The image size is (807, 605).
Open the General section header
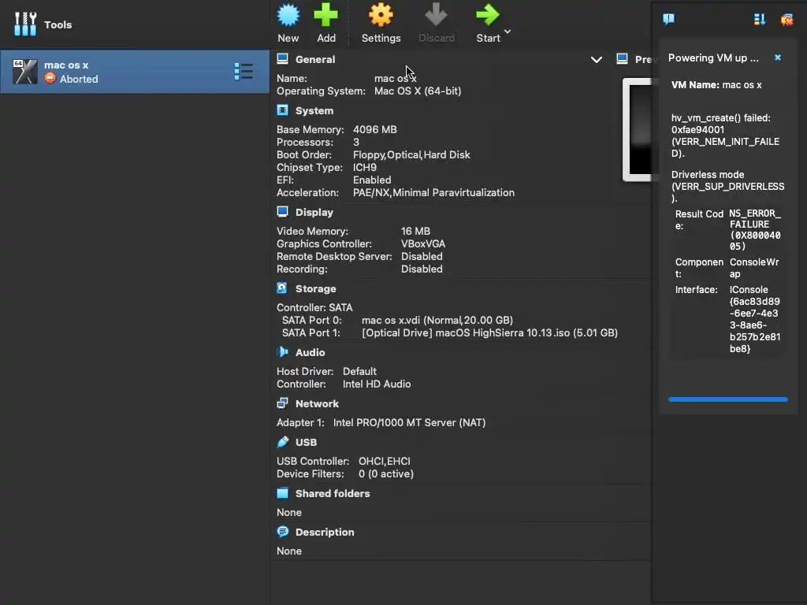click(315, 59)
